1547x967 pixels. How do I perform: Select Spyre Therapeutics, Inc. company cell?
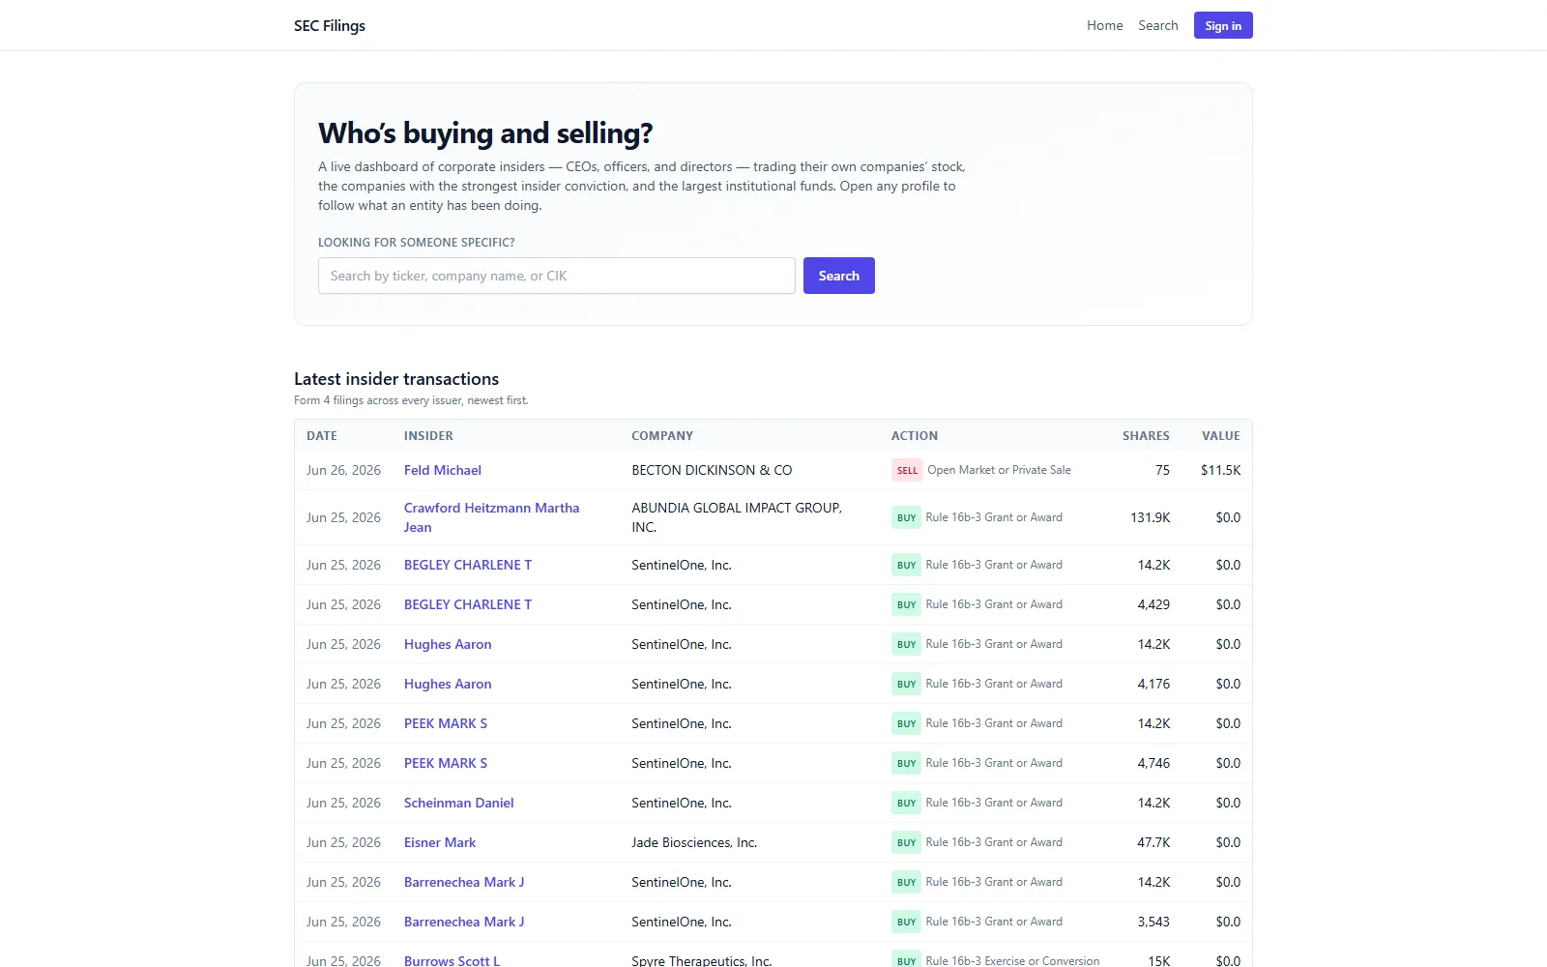pos(702,960)
